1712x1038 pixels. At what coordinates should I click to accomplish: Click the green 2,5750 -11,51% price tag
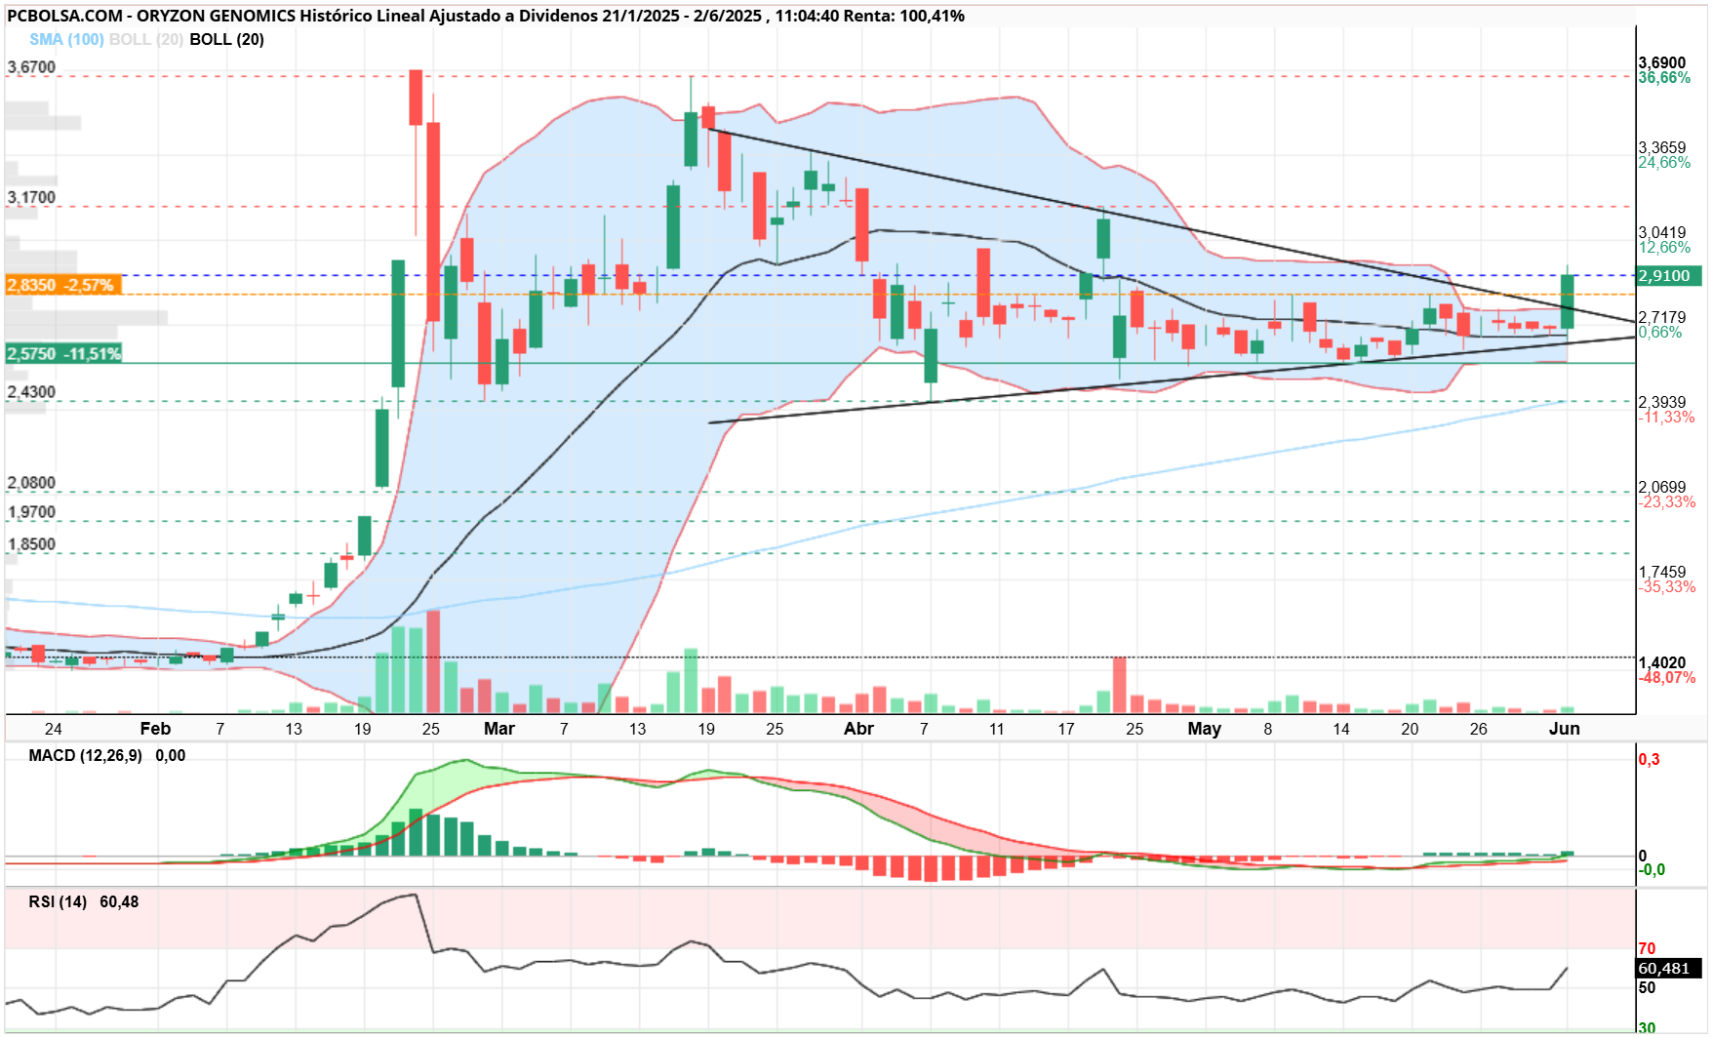point(63,353)
